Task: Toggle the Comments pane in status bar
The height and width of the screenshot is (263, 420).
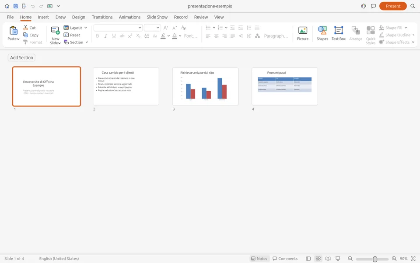Action: point(285,259)
